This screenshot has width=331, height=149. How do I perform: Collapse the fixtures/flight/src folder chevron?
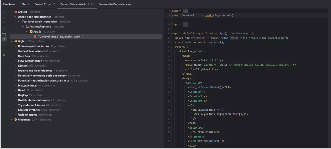click(x=23, y=27)
